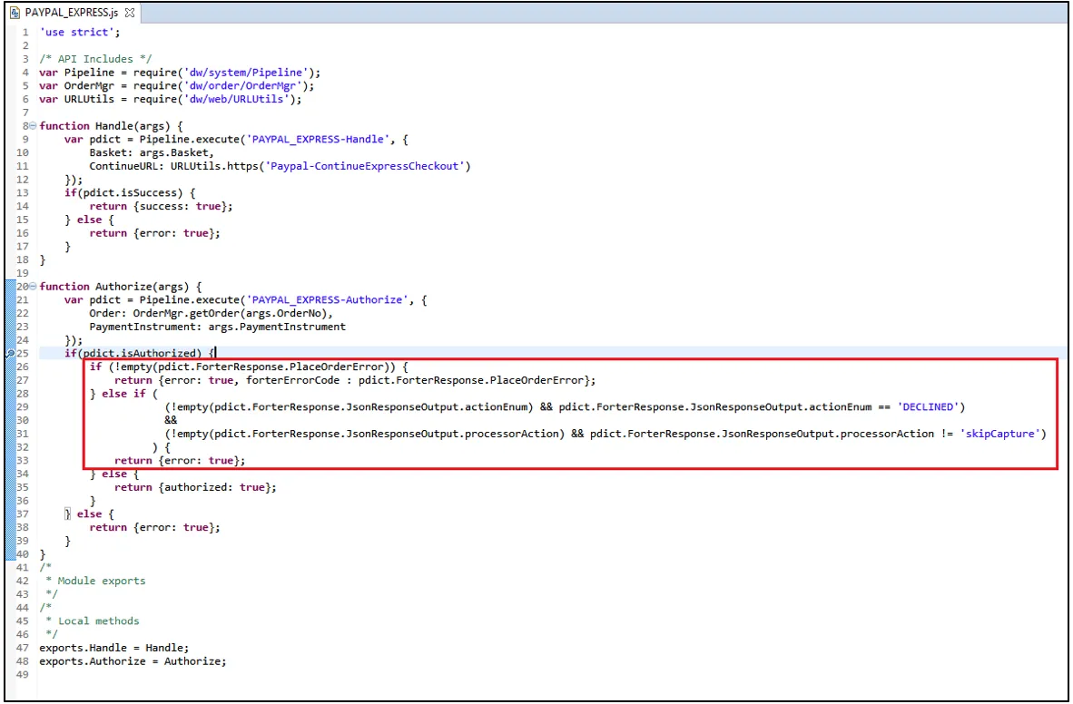Image resolution: width=1073 pixels, height=704 pixels.
Task: Click 'exports.Authorize = Authorize;' line
Action: [133, 661]
